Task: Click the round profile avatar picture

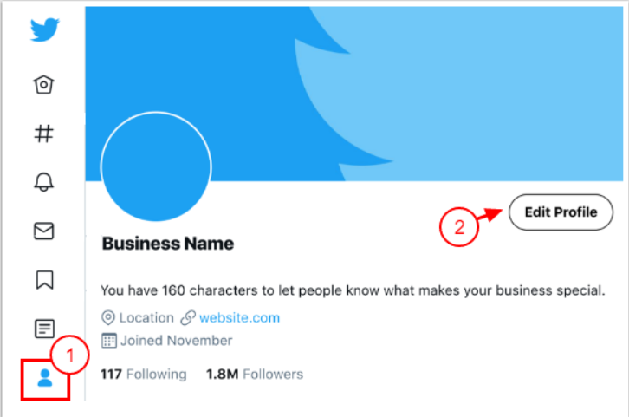Action: (156, 166)
